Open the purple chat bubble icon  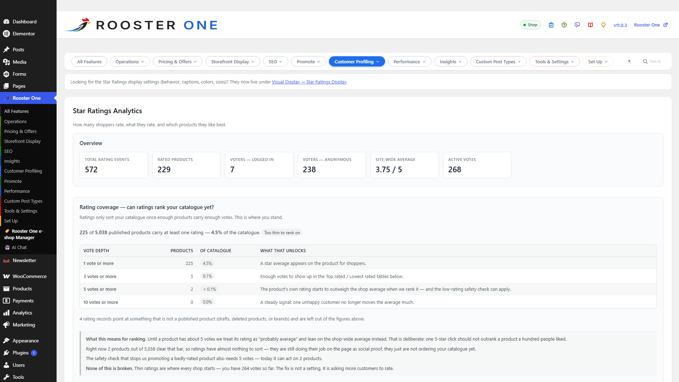pyautogui.click(x=577, y=25)
